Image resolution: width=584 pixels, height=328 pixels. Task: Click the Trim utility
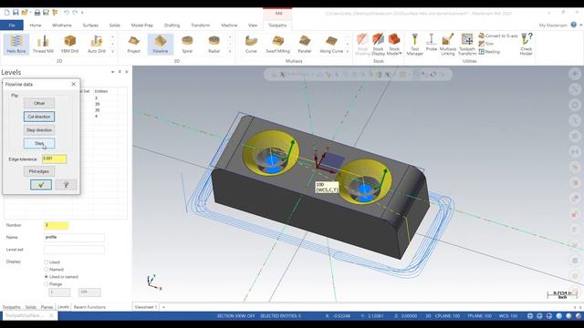click(x=486, y=44)
